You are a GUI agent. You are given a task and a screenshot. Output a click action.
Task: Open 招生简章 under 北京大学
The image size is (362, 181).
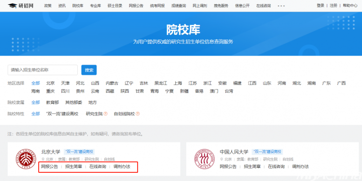(74, 167)
